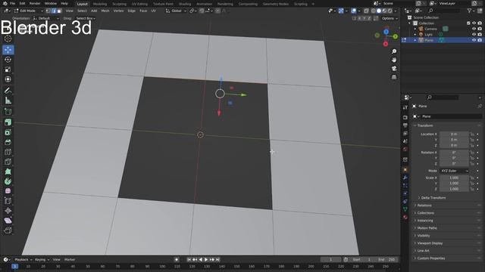Click the play animation button
Viewport: 485px width, 272px height.
(206, 260)
